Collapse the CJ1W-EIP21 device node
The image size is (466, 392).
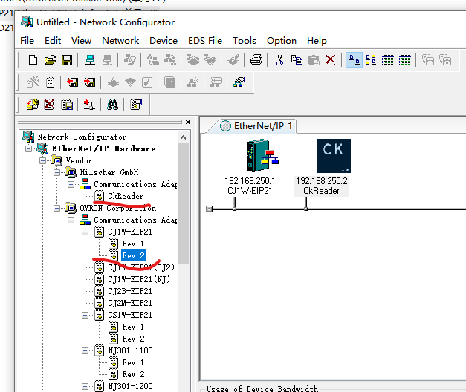click(x=85, y=232)
